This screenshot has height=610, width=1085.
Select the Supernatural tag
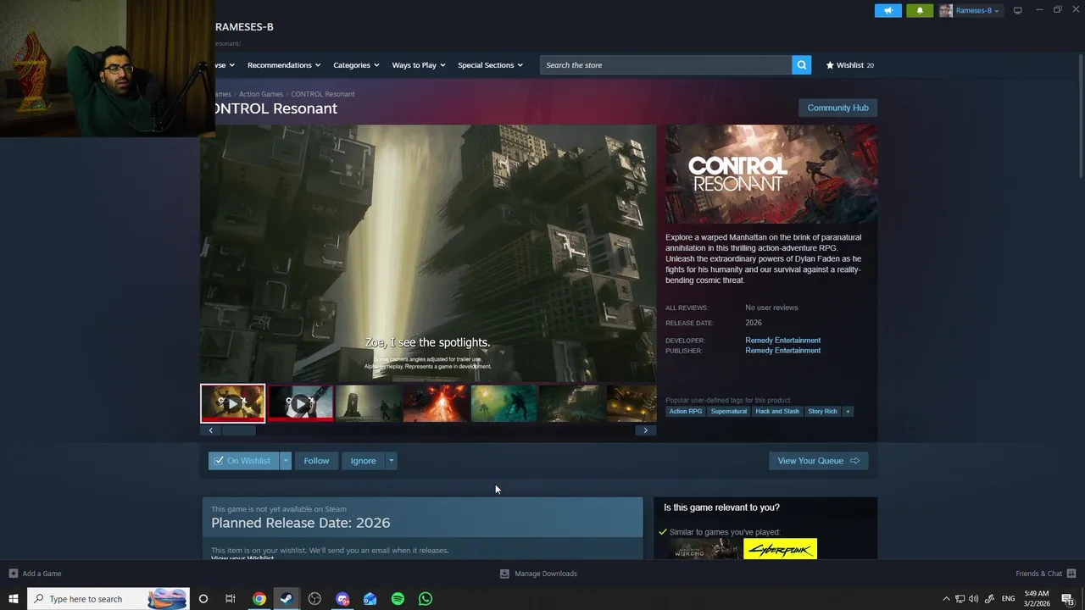point(729,412)
